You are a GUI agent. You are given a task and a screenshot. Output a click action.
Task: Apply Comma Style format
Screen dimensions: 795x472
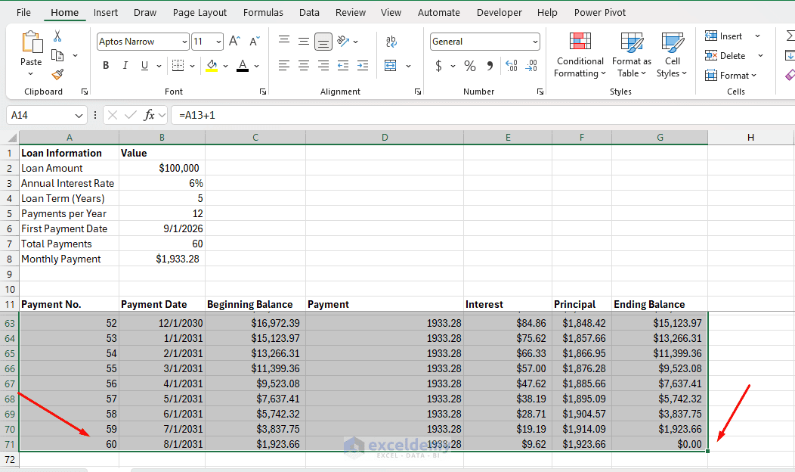click(x=490, y=66)
